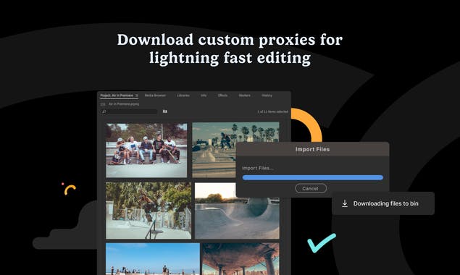460x275 pixels.
Task: Click the Import Files dialog title
Action: pos(312,149)
